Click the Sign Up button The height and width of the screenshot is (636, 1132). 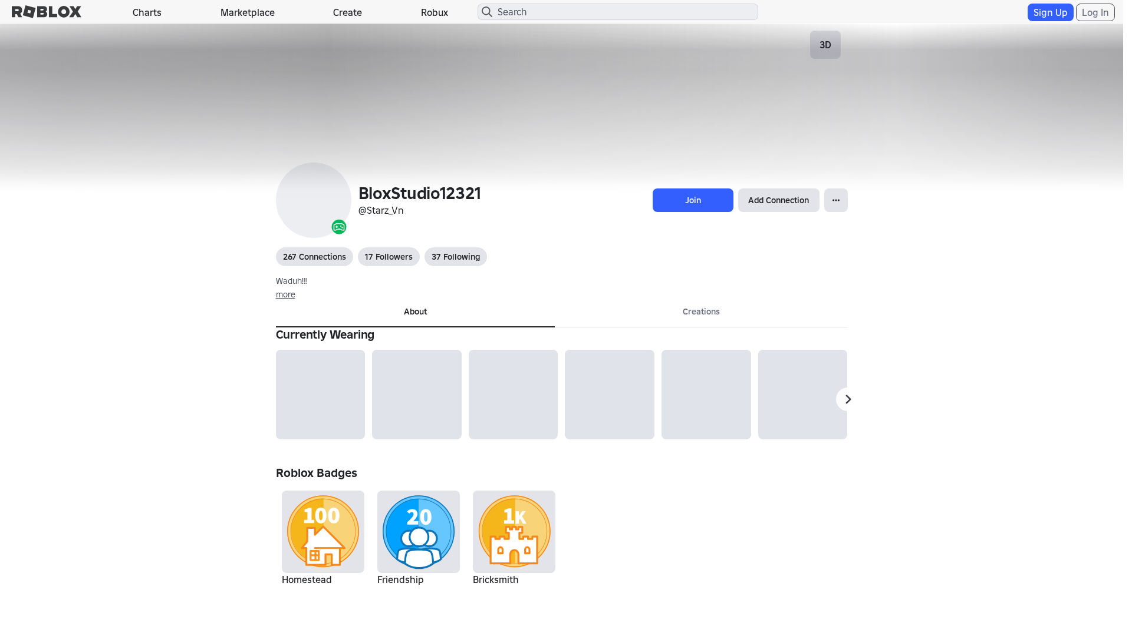[x=1050, y=12]
